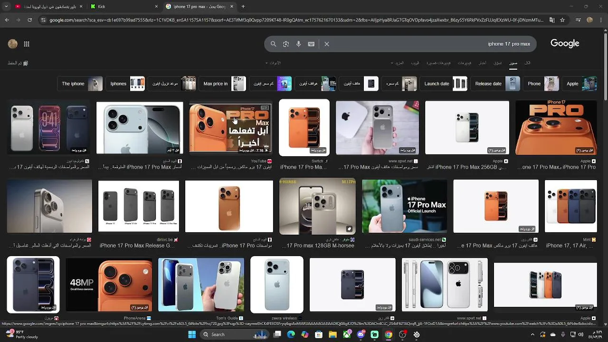The image size is (608, 342).
Task: Select the تسوّق (Shopping) search tab
Action: 497,63
